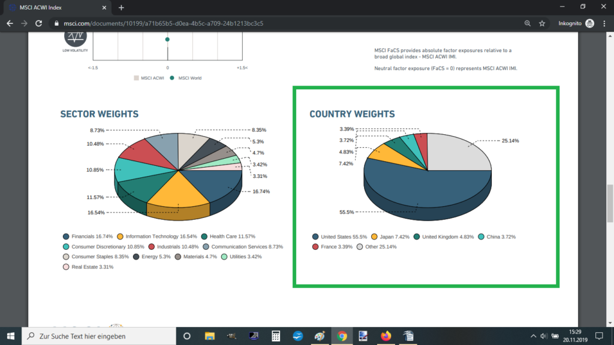Click the browser forward arrow
The width and height of the screenshot is (614, 345).
click(x=24, y=23)
